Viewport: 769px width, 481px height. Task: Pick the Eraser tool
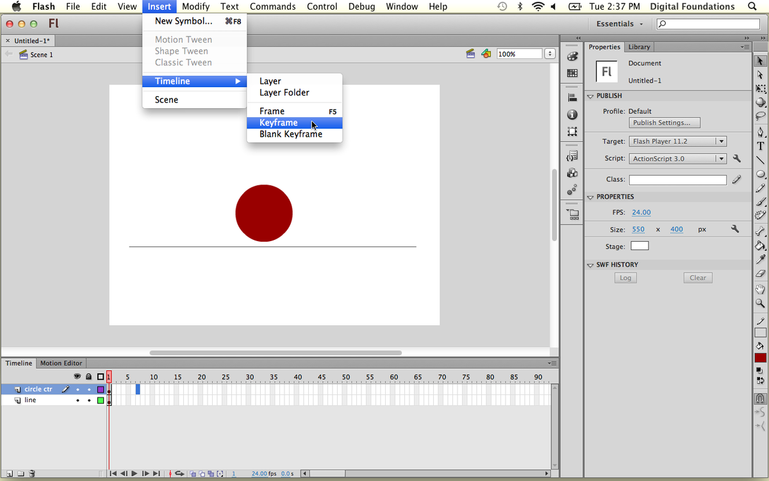point(760,273)
